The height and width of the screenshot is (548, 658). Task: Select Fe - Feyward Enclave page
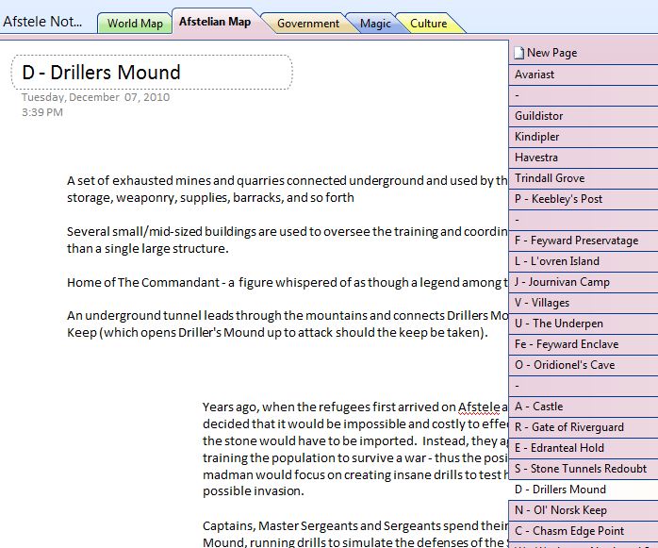(584, 344)
